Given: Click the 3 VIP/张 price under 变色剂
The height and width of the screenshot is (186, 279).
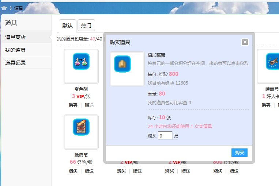Looking at the screenshot, I should tap(81, 96).
